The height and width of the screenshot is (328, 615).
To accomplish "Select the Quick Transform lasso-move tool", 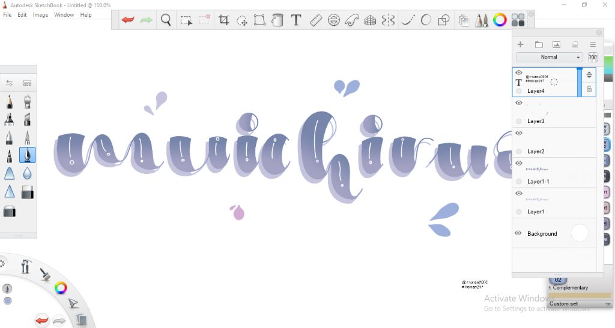I will click(x=241, y=20).
